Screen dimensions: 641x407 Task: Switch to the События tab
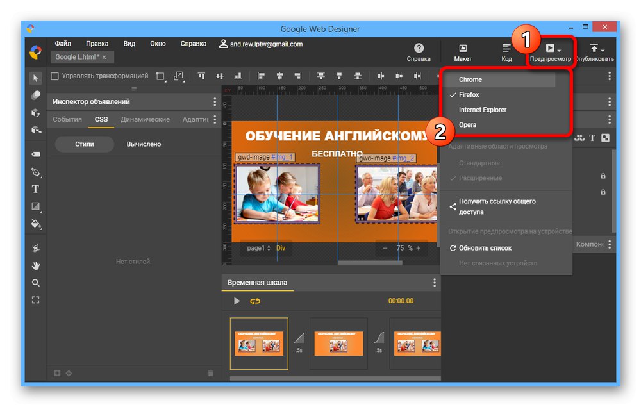(67, 119)
